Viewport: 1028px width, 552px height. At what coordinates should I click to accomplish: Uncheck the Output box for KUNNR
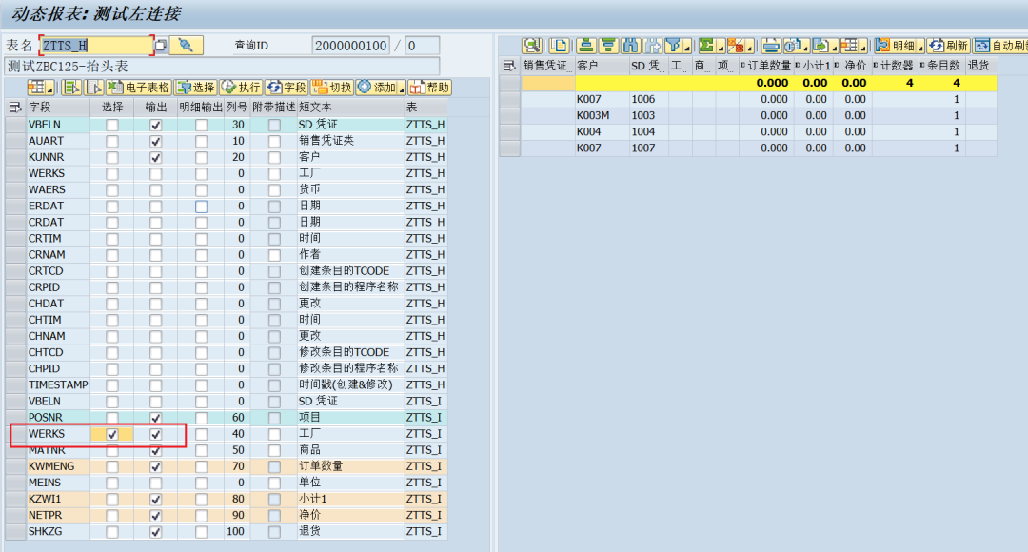[155, 157]
